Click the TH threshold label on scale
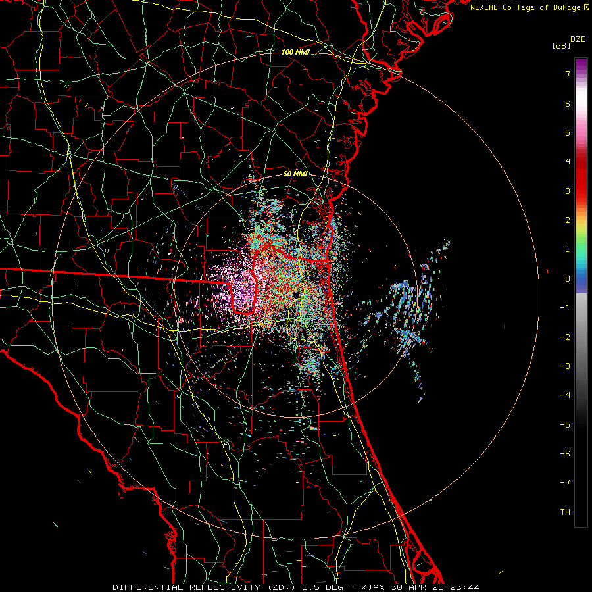This screenshot has width=592, height=592. click(565, 512)
